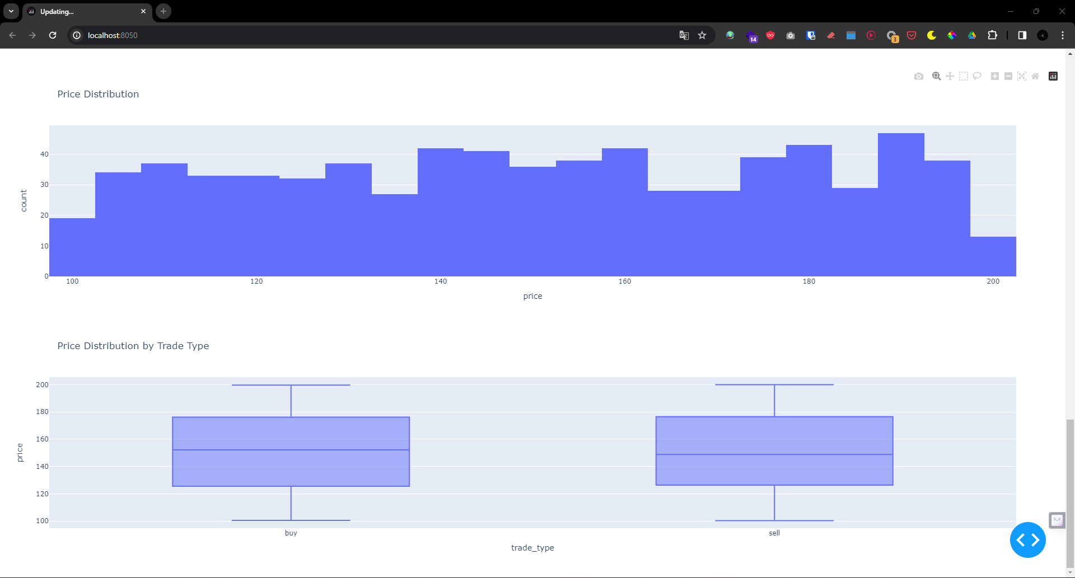Zoom in using the plus modebar button
The height and width of the screenshot is (578, 1075).
995,76
